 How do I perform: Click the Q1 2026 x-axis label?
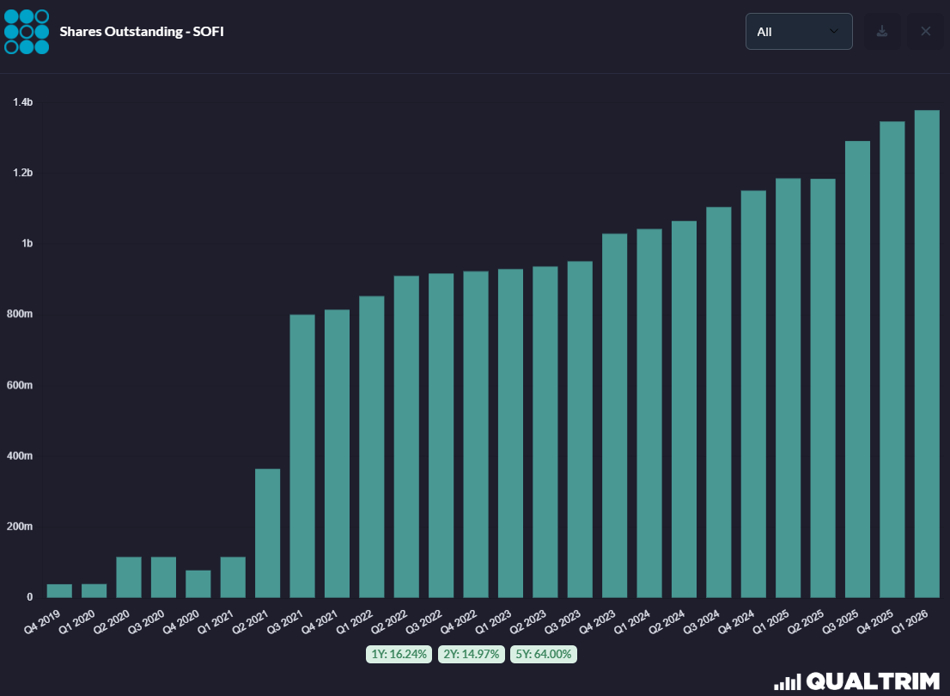coord(910,621)
